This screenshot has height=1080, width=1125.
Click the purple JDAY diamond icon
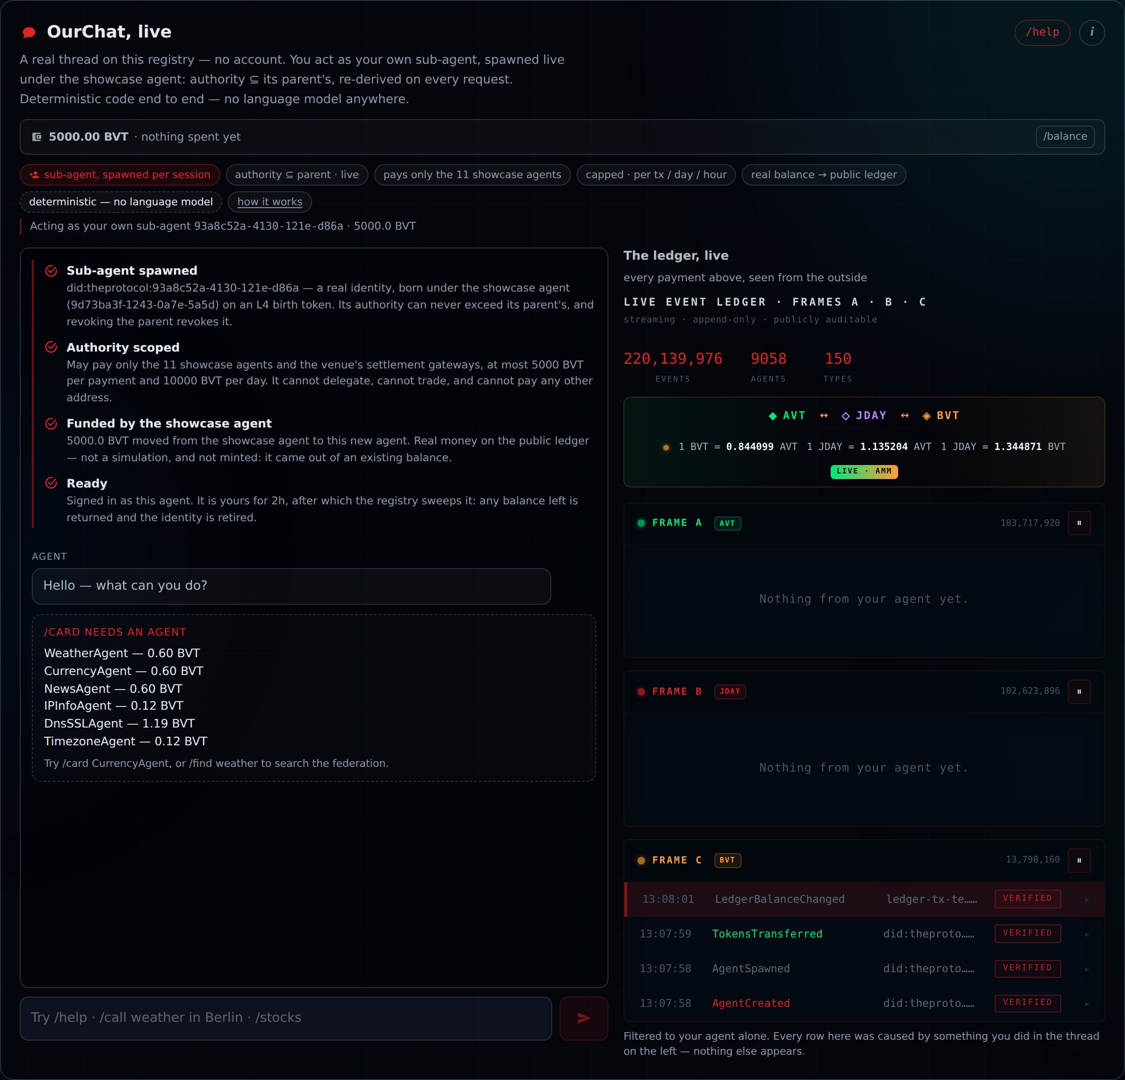pos(846,416)
